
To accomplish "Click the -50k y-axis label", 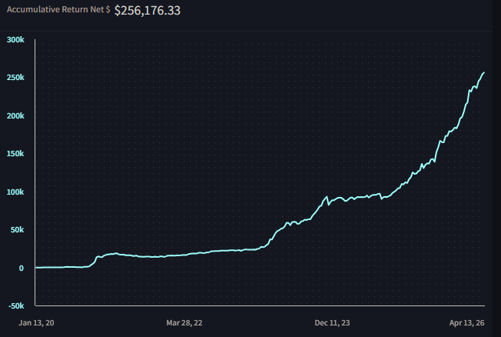I will pos(16,306).
